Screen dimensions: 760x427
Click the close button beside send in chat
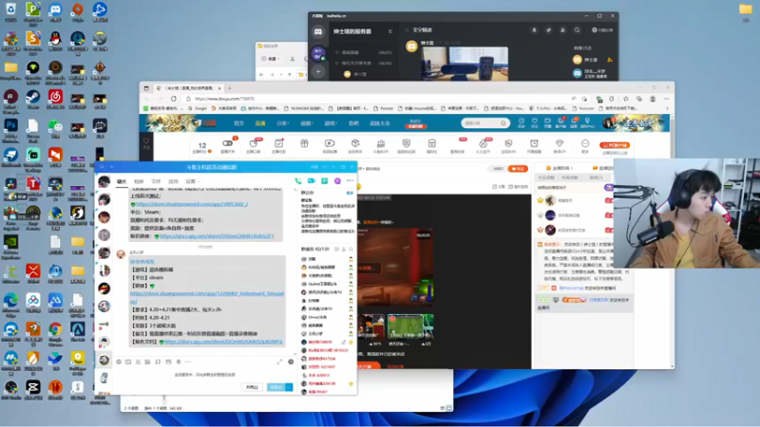pos(252,387)
